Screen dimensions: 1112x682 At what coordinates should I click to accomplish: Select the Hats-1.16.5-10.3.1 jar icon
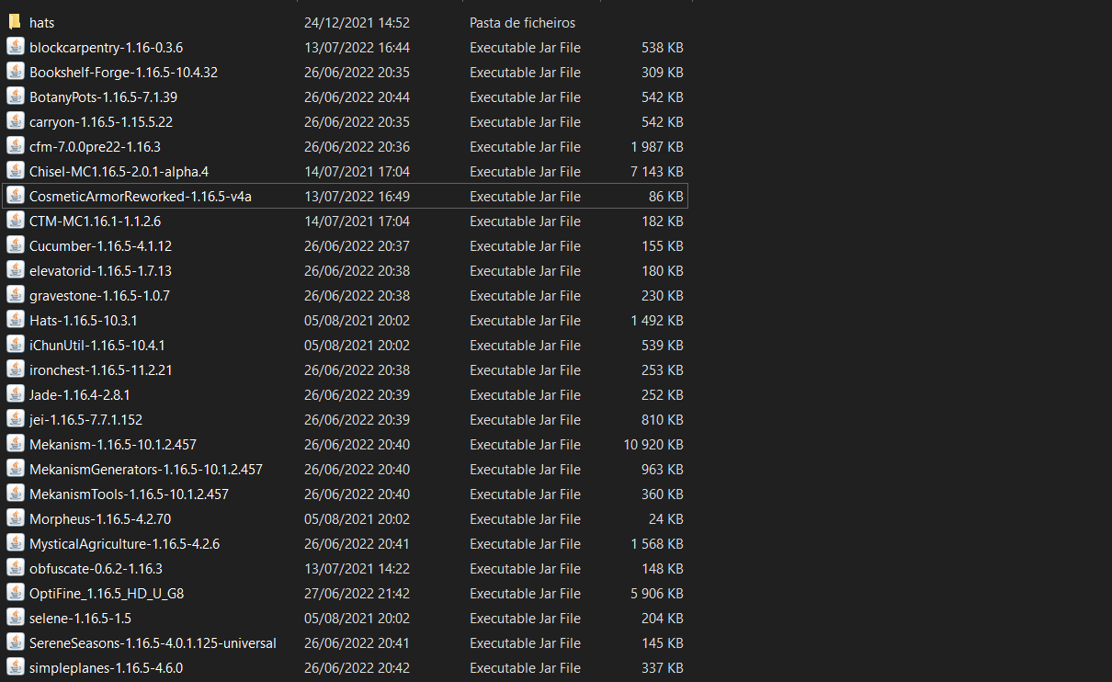[15, 320]
